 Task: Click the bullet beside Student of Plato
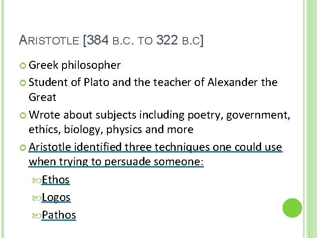(x=23, y=83)
